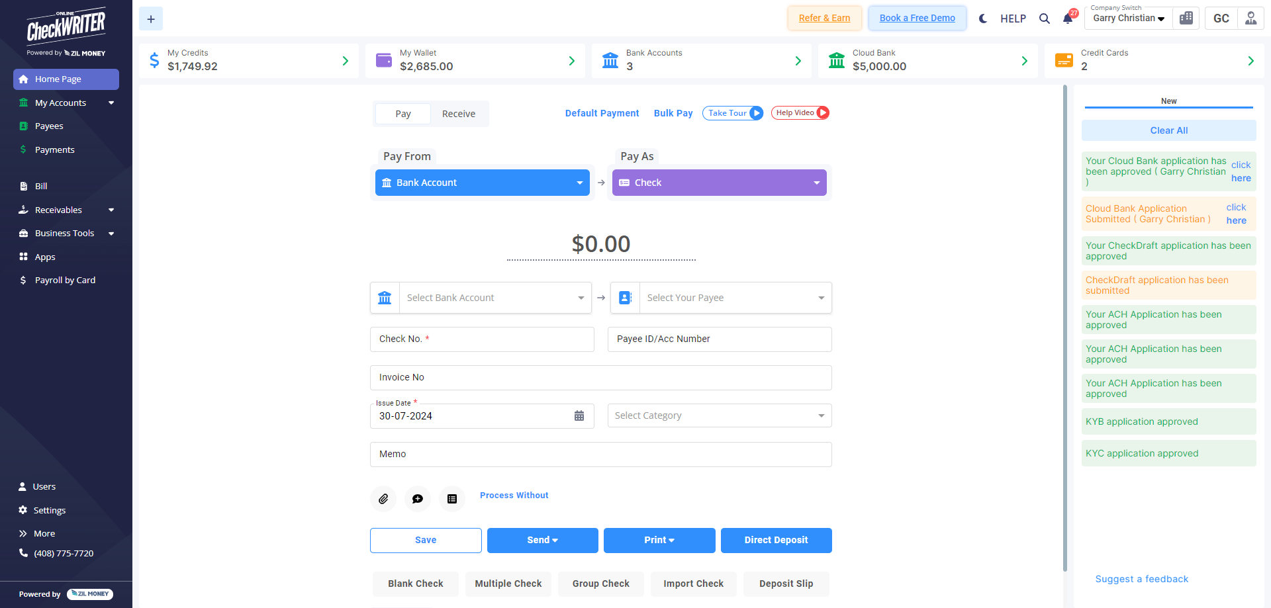Select the Pay toggle option
The height and width of the screenshot is (608, 1271).
click(403, 114)
